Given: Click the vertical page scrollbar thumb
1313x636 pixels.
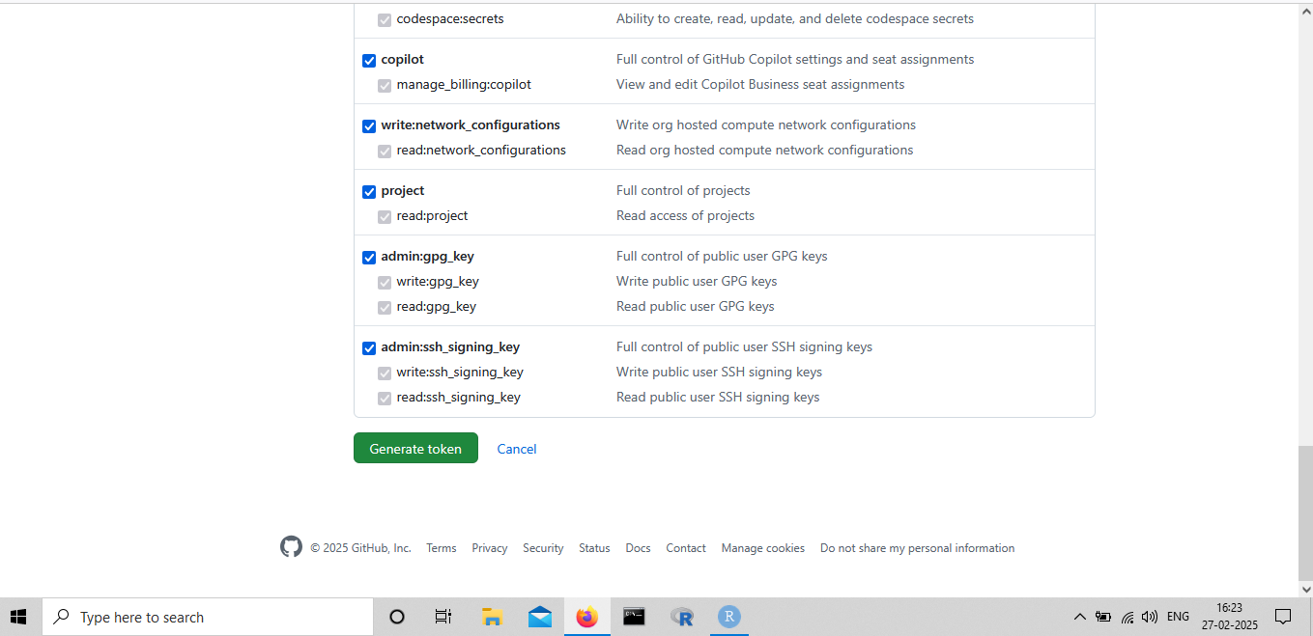Looking at the screenshot, I should point(1305,512).
